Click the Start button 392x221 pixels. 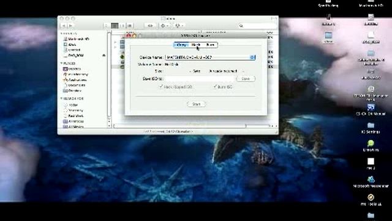(196, 104)
